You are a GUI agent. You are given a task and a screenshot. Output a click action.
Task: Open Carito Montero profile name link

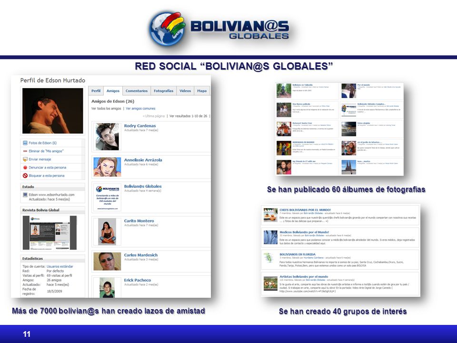pos(139,221)
